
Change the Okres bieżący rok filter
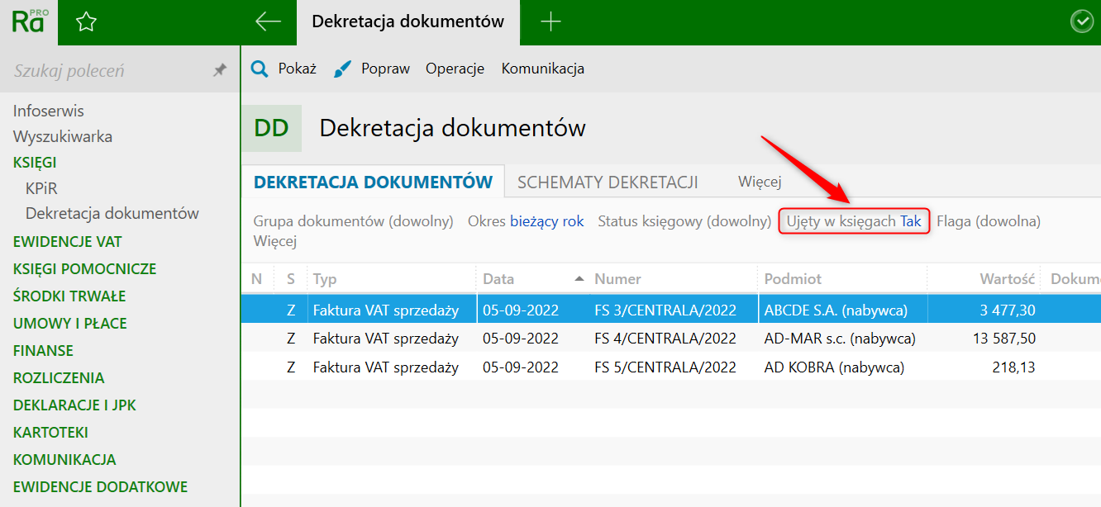pos(526,221)
